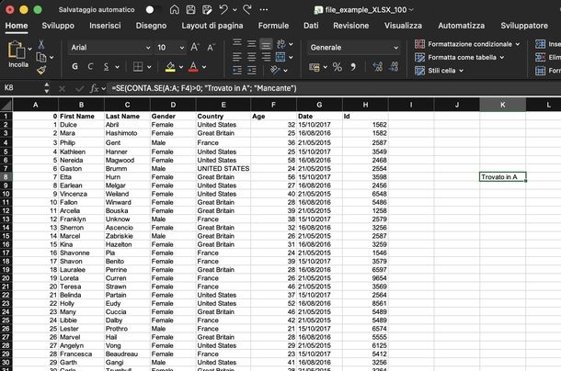Copy the selection with the copy icon
The width and height of the screenshot is (561, 371).
click(x=41, y=57)
